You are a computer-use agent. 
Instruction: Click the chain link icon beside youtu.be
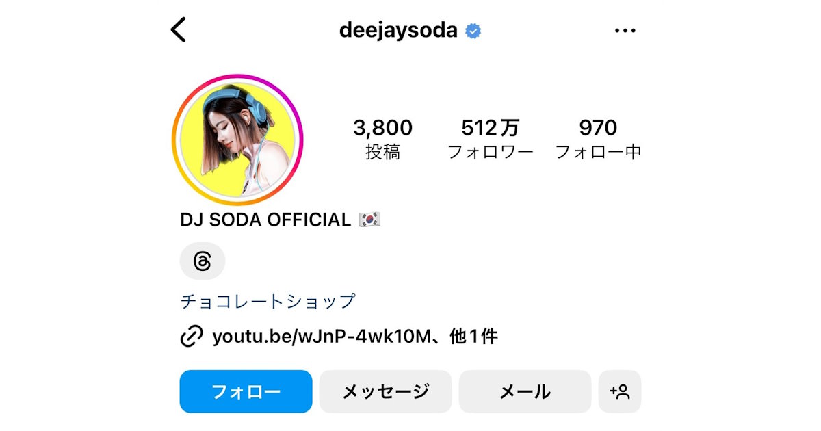pos(192,337)
